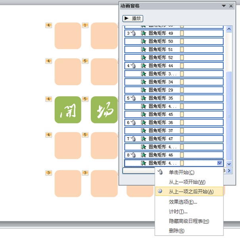Click the tag 5 beside the green 场 tile

click(x=85, y=99)
